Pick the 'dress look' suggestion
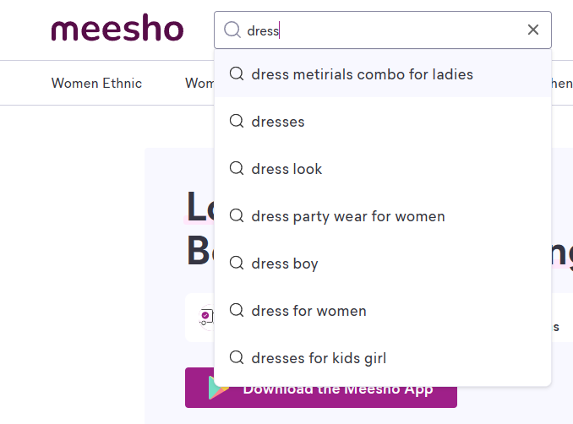 pyautogui.click(x=286, y=169)
